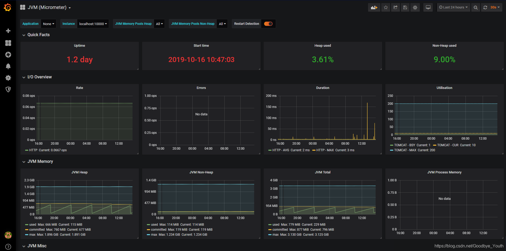
Task: Click the Create plus icon in sidebar
Action: point(8,31)
